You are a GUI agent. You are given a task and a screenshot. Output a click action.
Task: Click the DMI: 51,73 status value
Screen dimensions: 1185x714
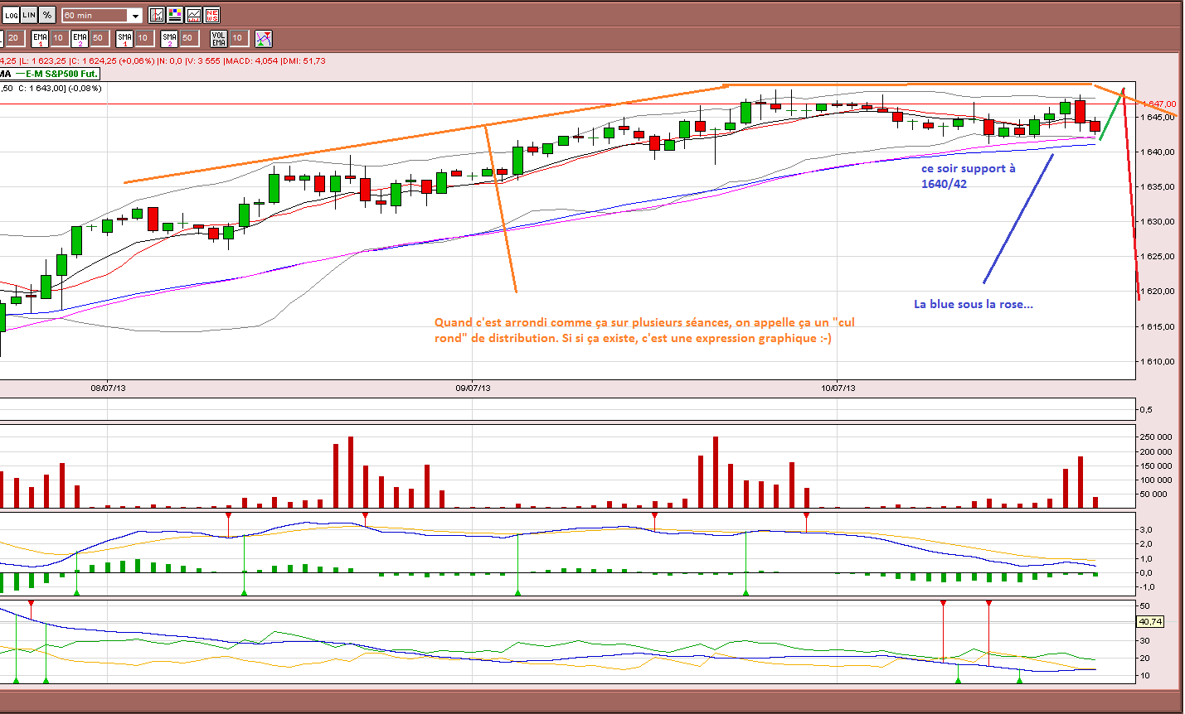coord(304,60)
